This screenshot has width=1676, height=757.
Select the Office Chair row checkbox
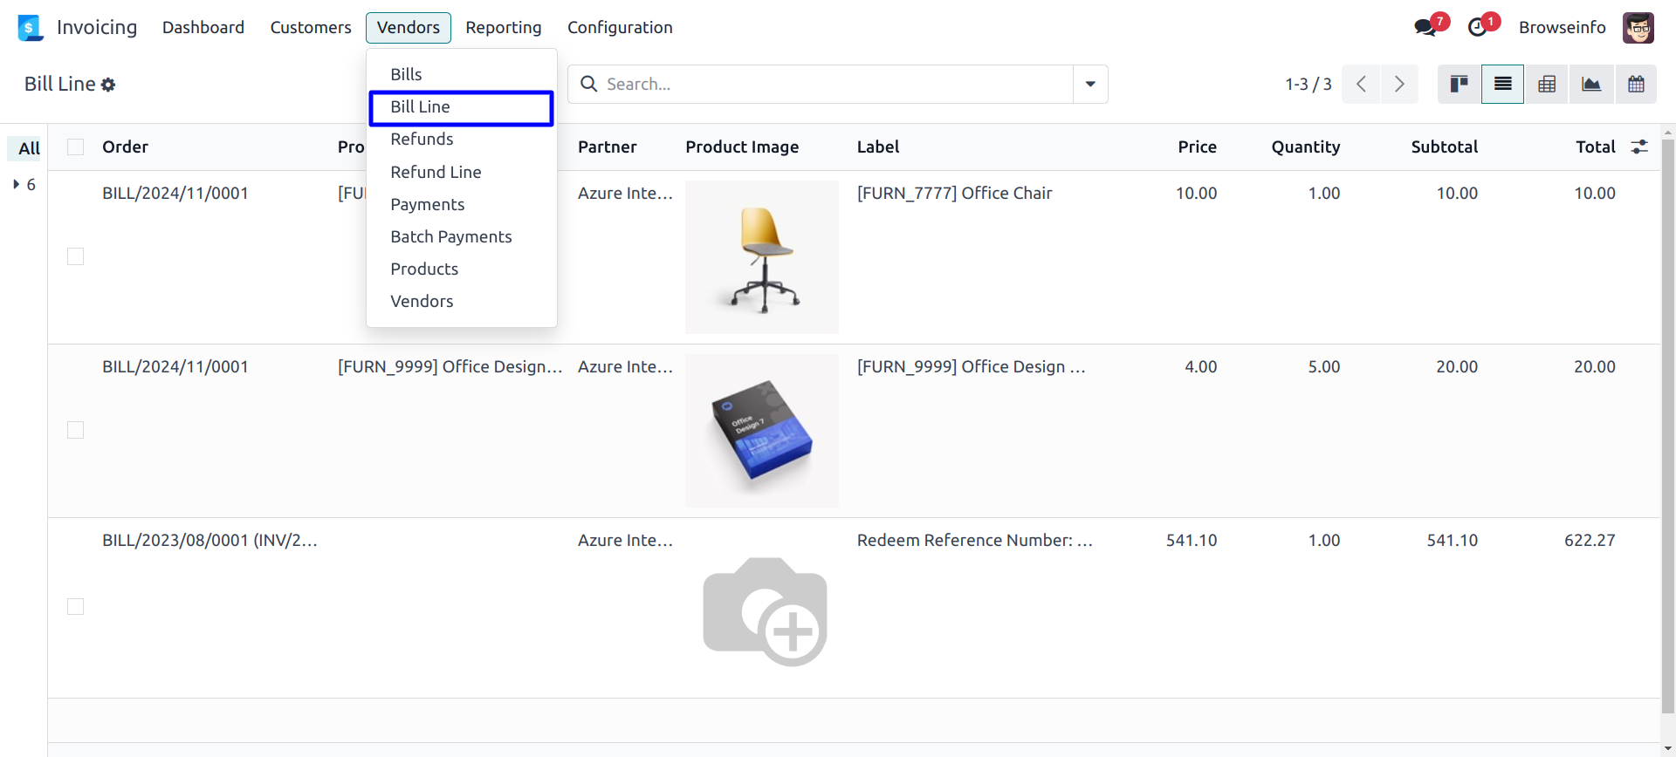click(76, 256)
